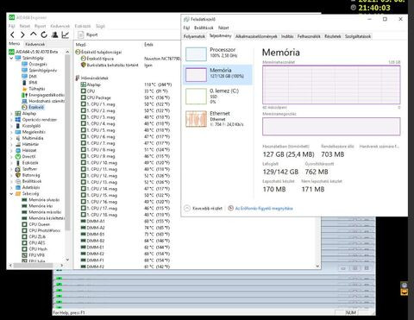Select Memória performance item
Viewport: 414px width, 320px height.
tap(217, 74)
